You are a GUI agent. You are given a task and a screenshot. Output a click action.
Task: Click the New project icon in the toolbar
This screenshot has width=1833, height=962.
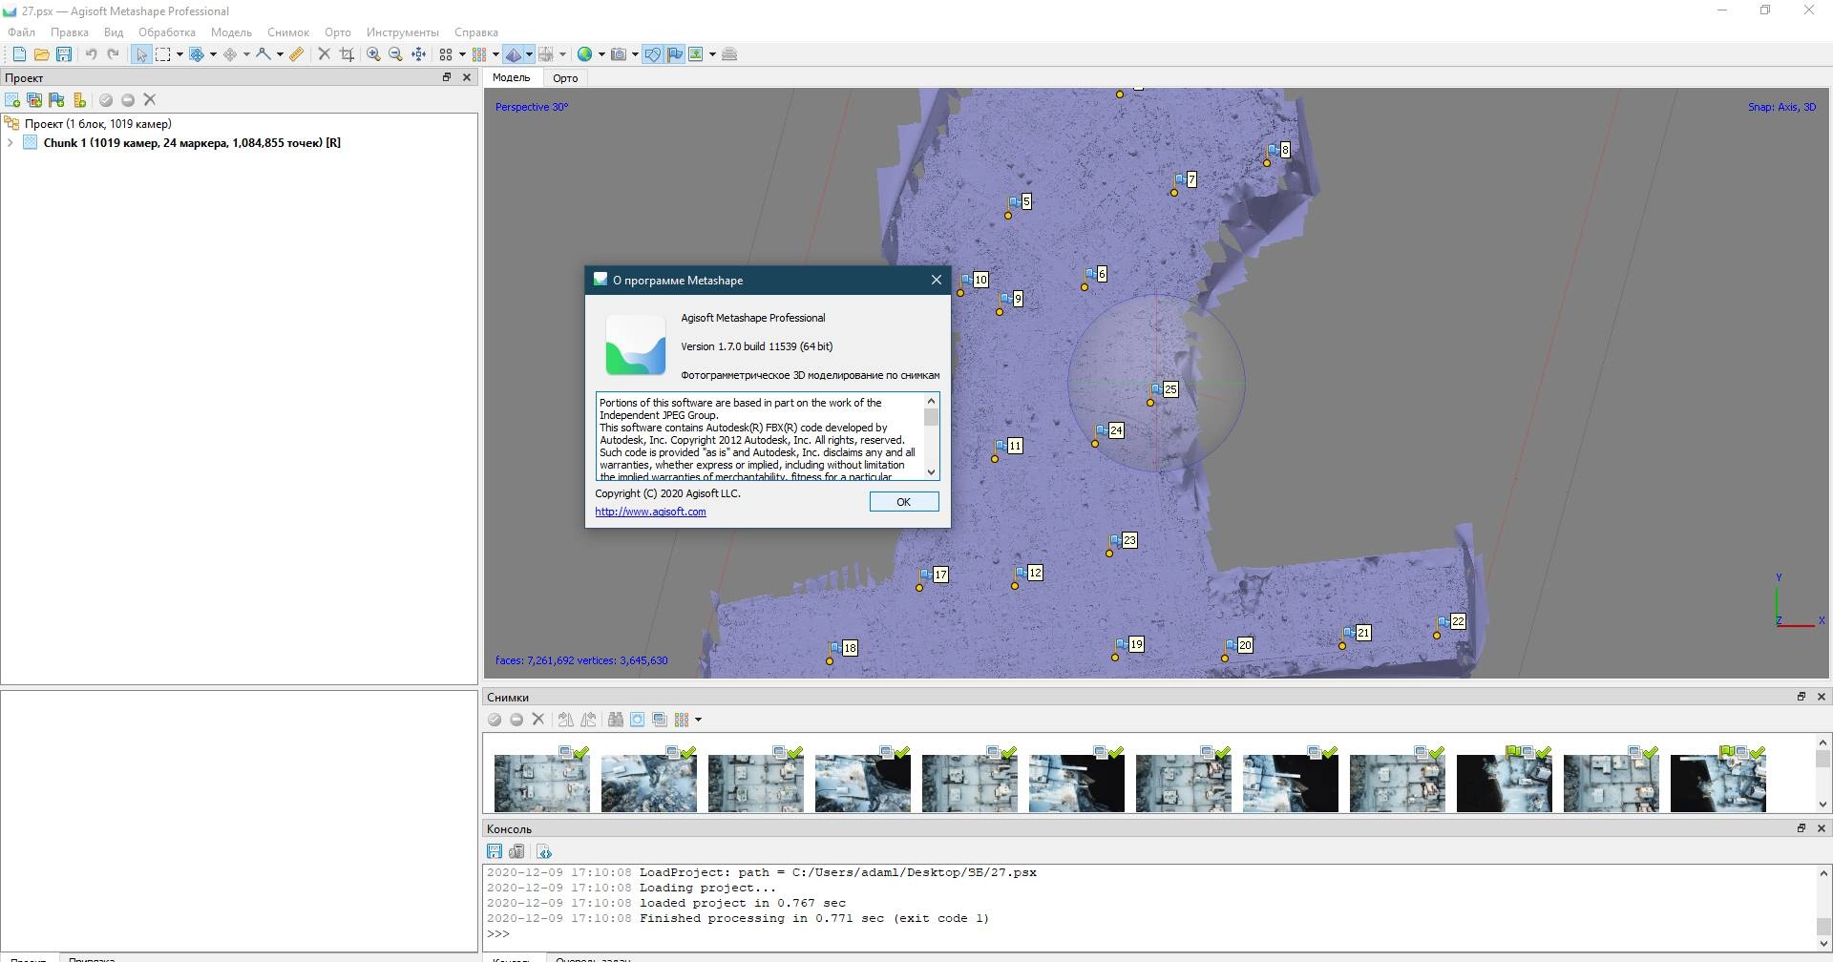pyautogui.click(x=19, y=54)
